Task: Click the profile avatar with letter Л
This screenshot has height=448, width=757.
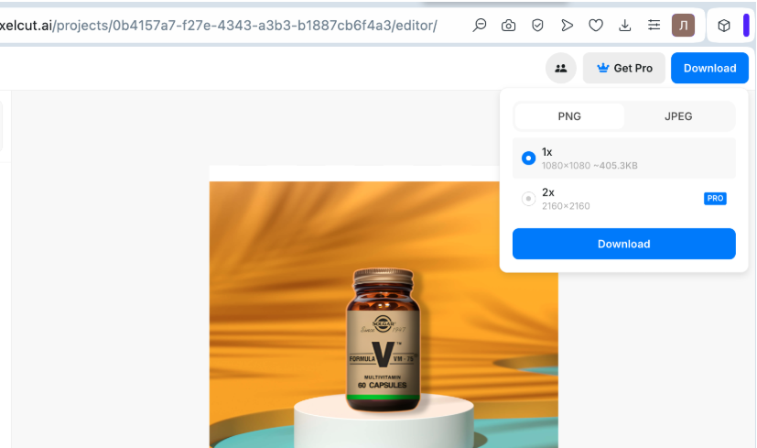Action: (x=683, y=25)
